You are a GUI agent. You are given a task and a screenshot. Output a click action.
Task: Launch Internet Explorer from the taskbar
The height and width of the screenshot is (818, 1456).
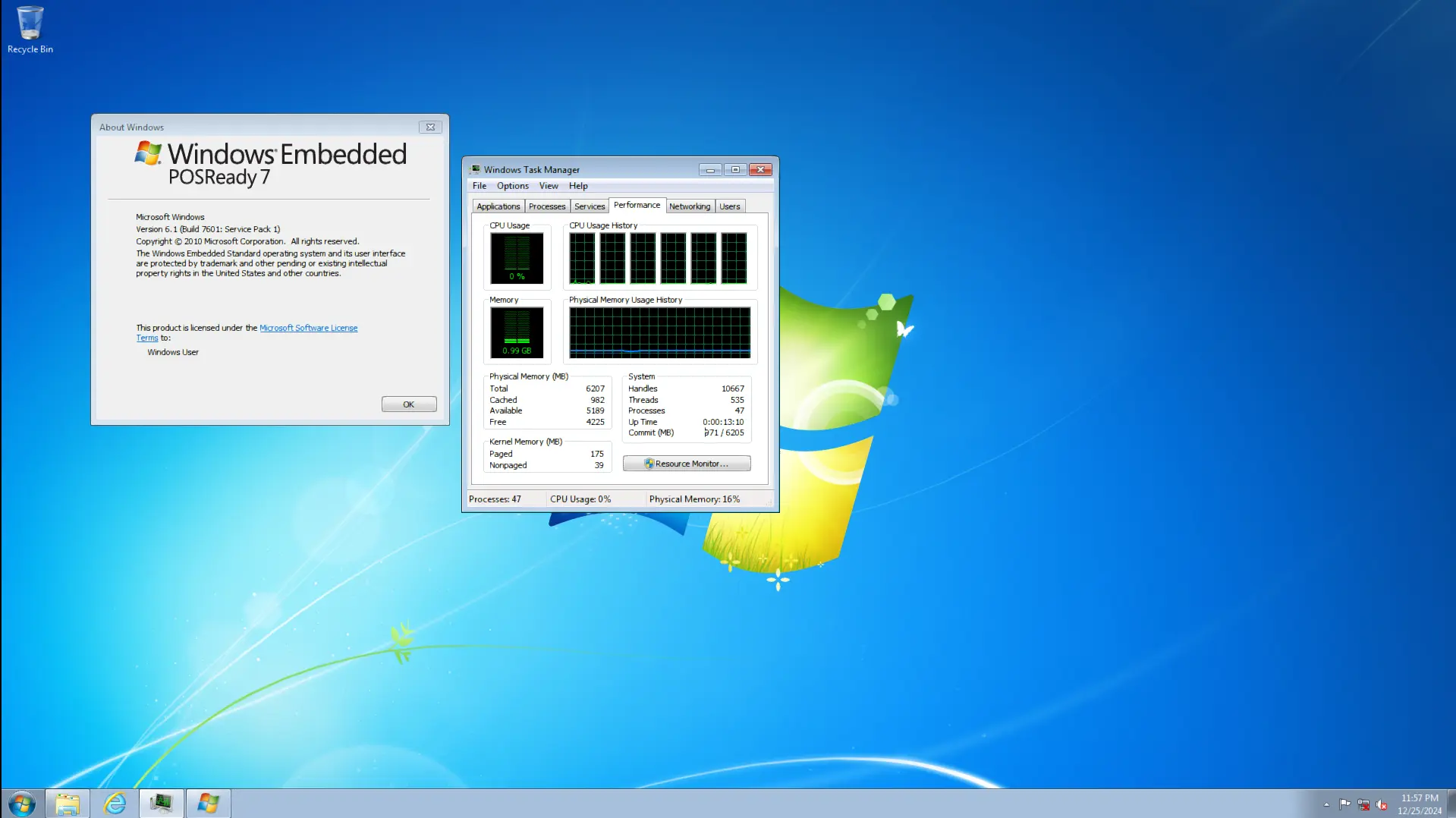(x=115, y=804)
